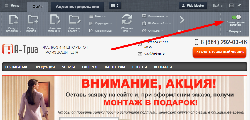Viewport: 250px width, 120px height.
Task: Click the Внимание, акция! banner heading
Action: [149, 84]
